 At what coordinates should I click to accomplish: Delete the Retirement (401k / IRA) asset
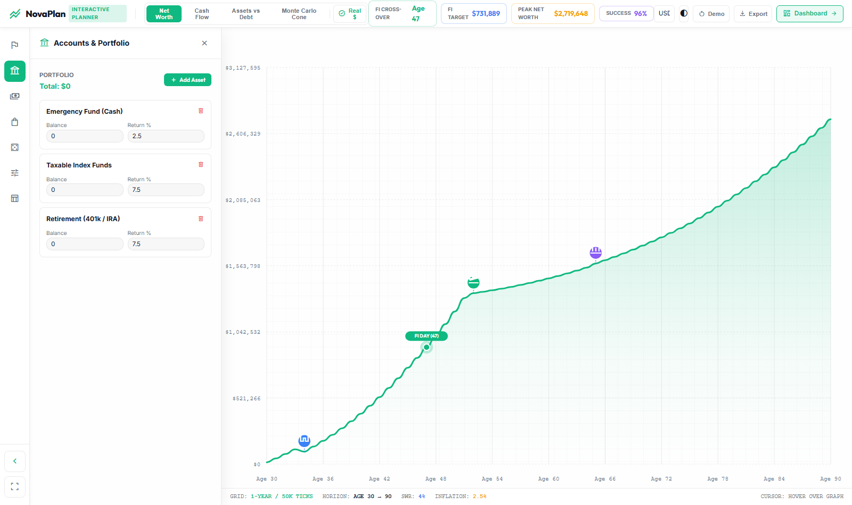201,218
